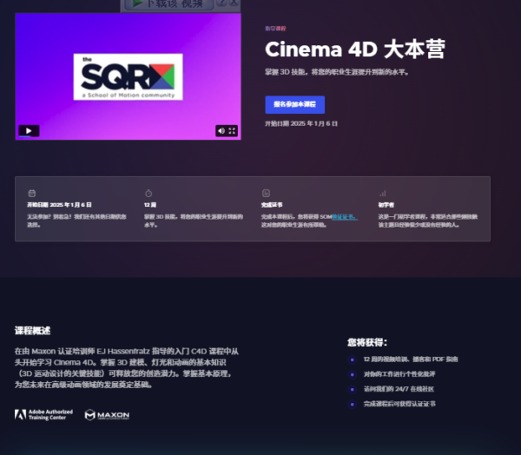Play the SQR course preview video
521x455 pixels.
tap(29, 130)
